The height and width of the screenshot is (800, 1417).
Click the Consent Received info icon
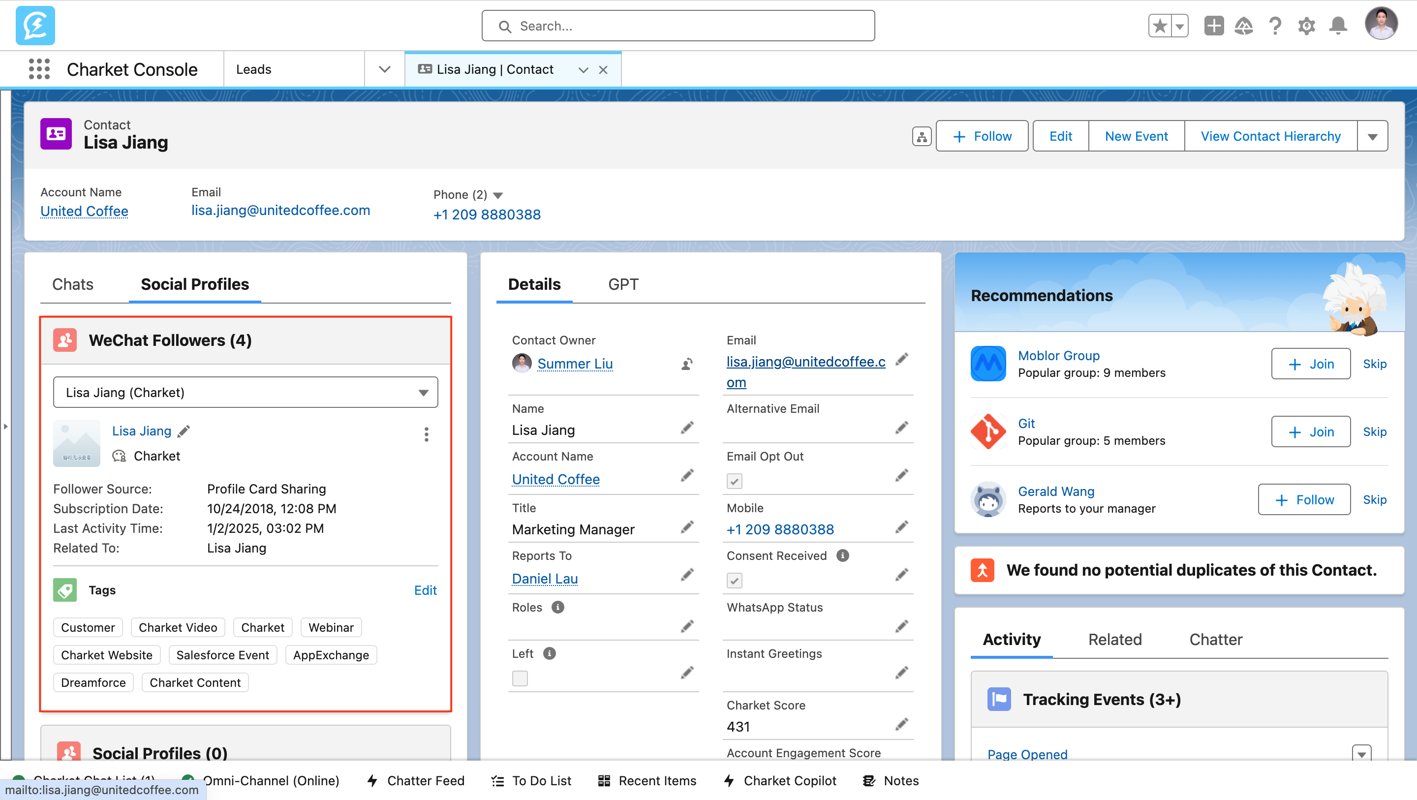coord(843,555)
